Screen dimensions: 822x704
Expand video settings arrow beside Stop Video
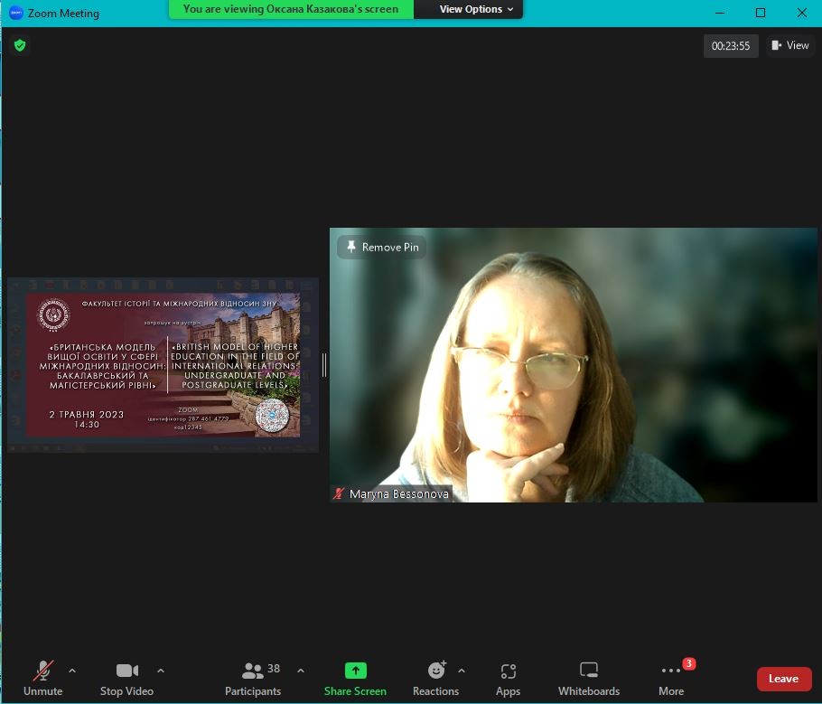161,671
